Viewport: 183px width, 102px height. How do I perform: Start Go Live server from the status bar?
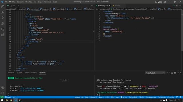pyautogui.click(x=124, y=97)
